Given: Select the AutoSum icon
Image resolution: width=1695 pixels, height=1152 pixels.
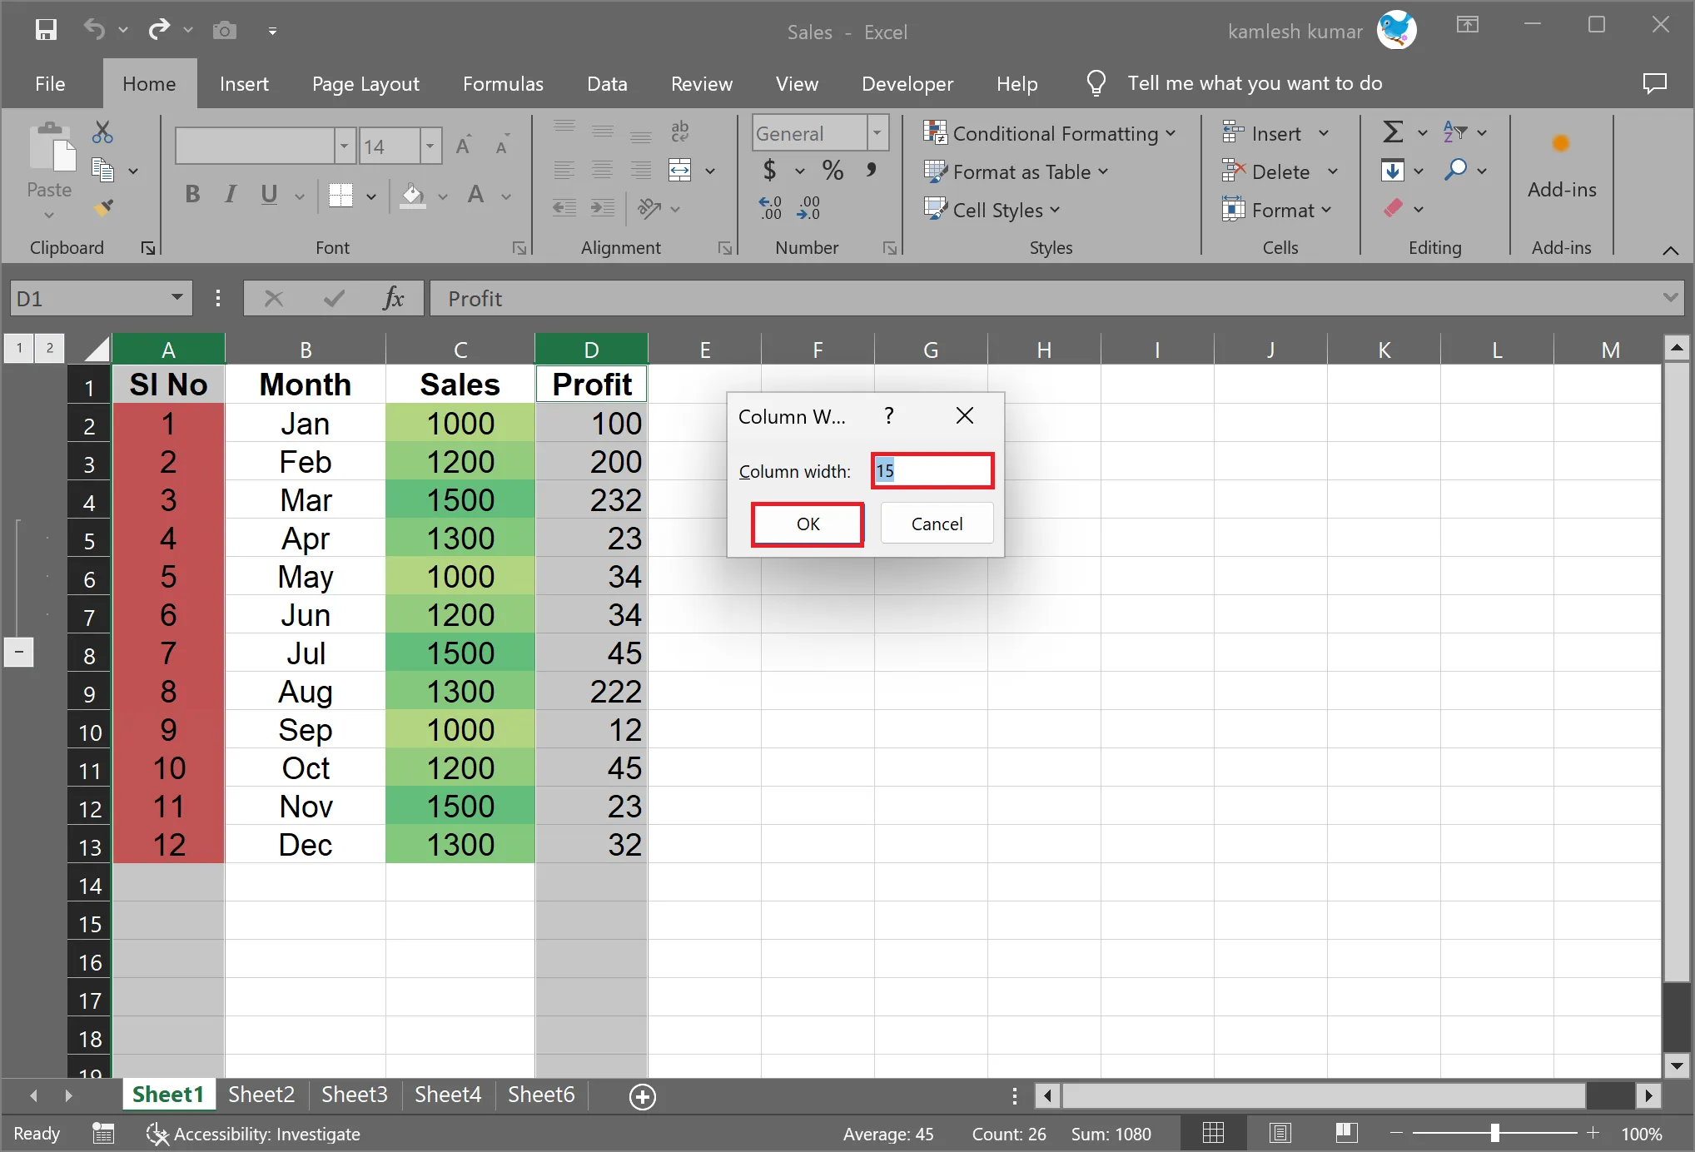Looking at the screenshot, I should [x=1394, y=132].
